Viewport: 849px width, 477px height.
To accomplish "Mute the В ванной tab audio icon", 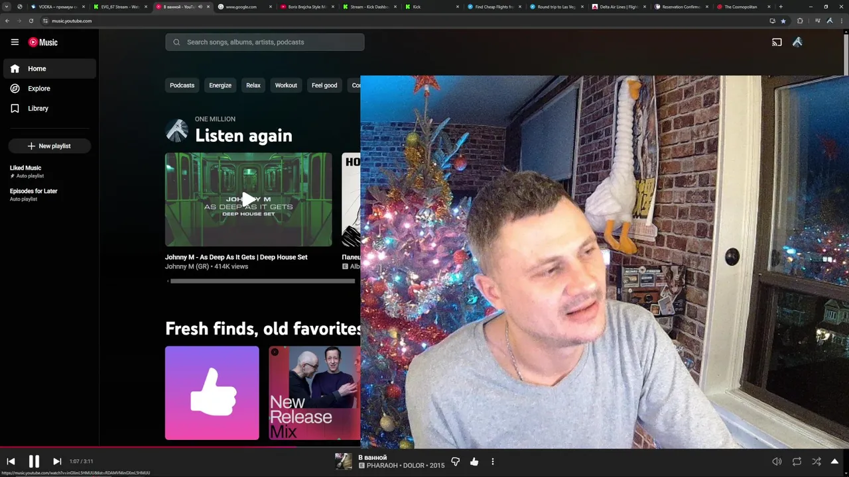I will pos(200,7).
